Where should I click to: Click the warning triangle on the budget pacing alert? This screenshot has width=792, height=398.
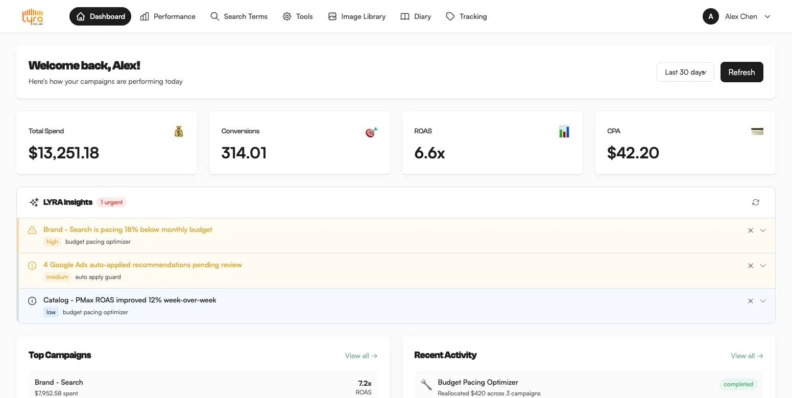[32, 230]
